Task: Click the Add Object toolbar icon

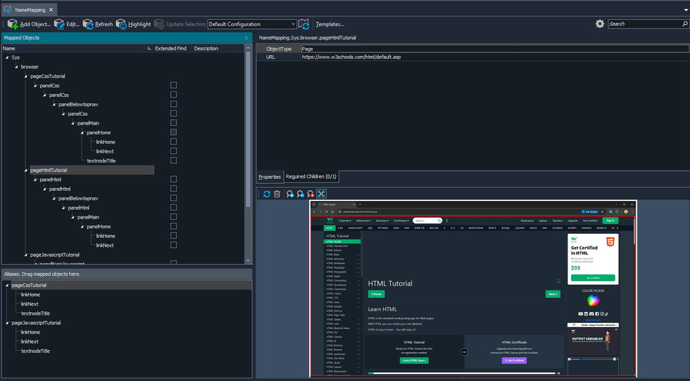Action: pos(12,24)
